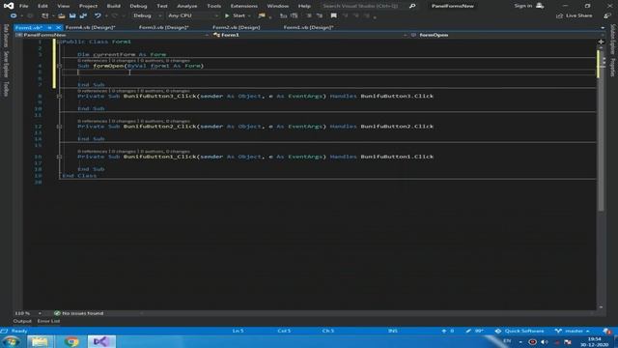Click the account profile icon
The height and width of the screenshot is (348, 618).
540,6
